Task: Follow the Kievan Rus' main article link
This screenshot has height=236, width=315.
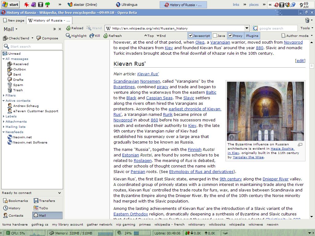Action: [148, 74]
